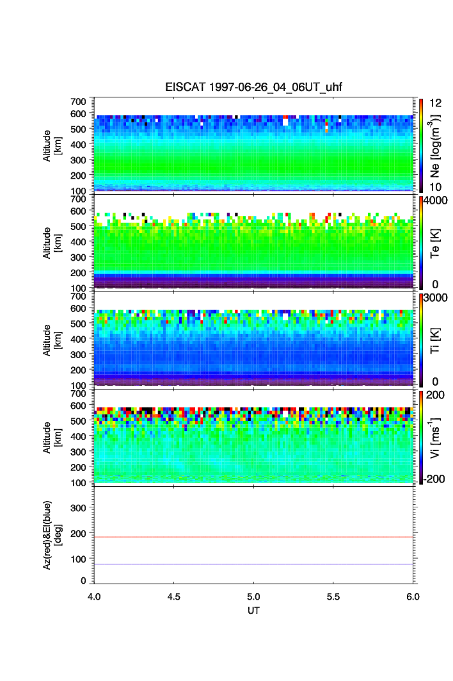Click the Ne [log(m-3)] color bar label
The height and width of the screenshot is (681, 453).
pos(434,146)
